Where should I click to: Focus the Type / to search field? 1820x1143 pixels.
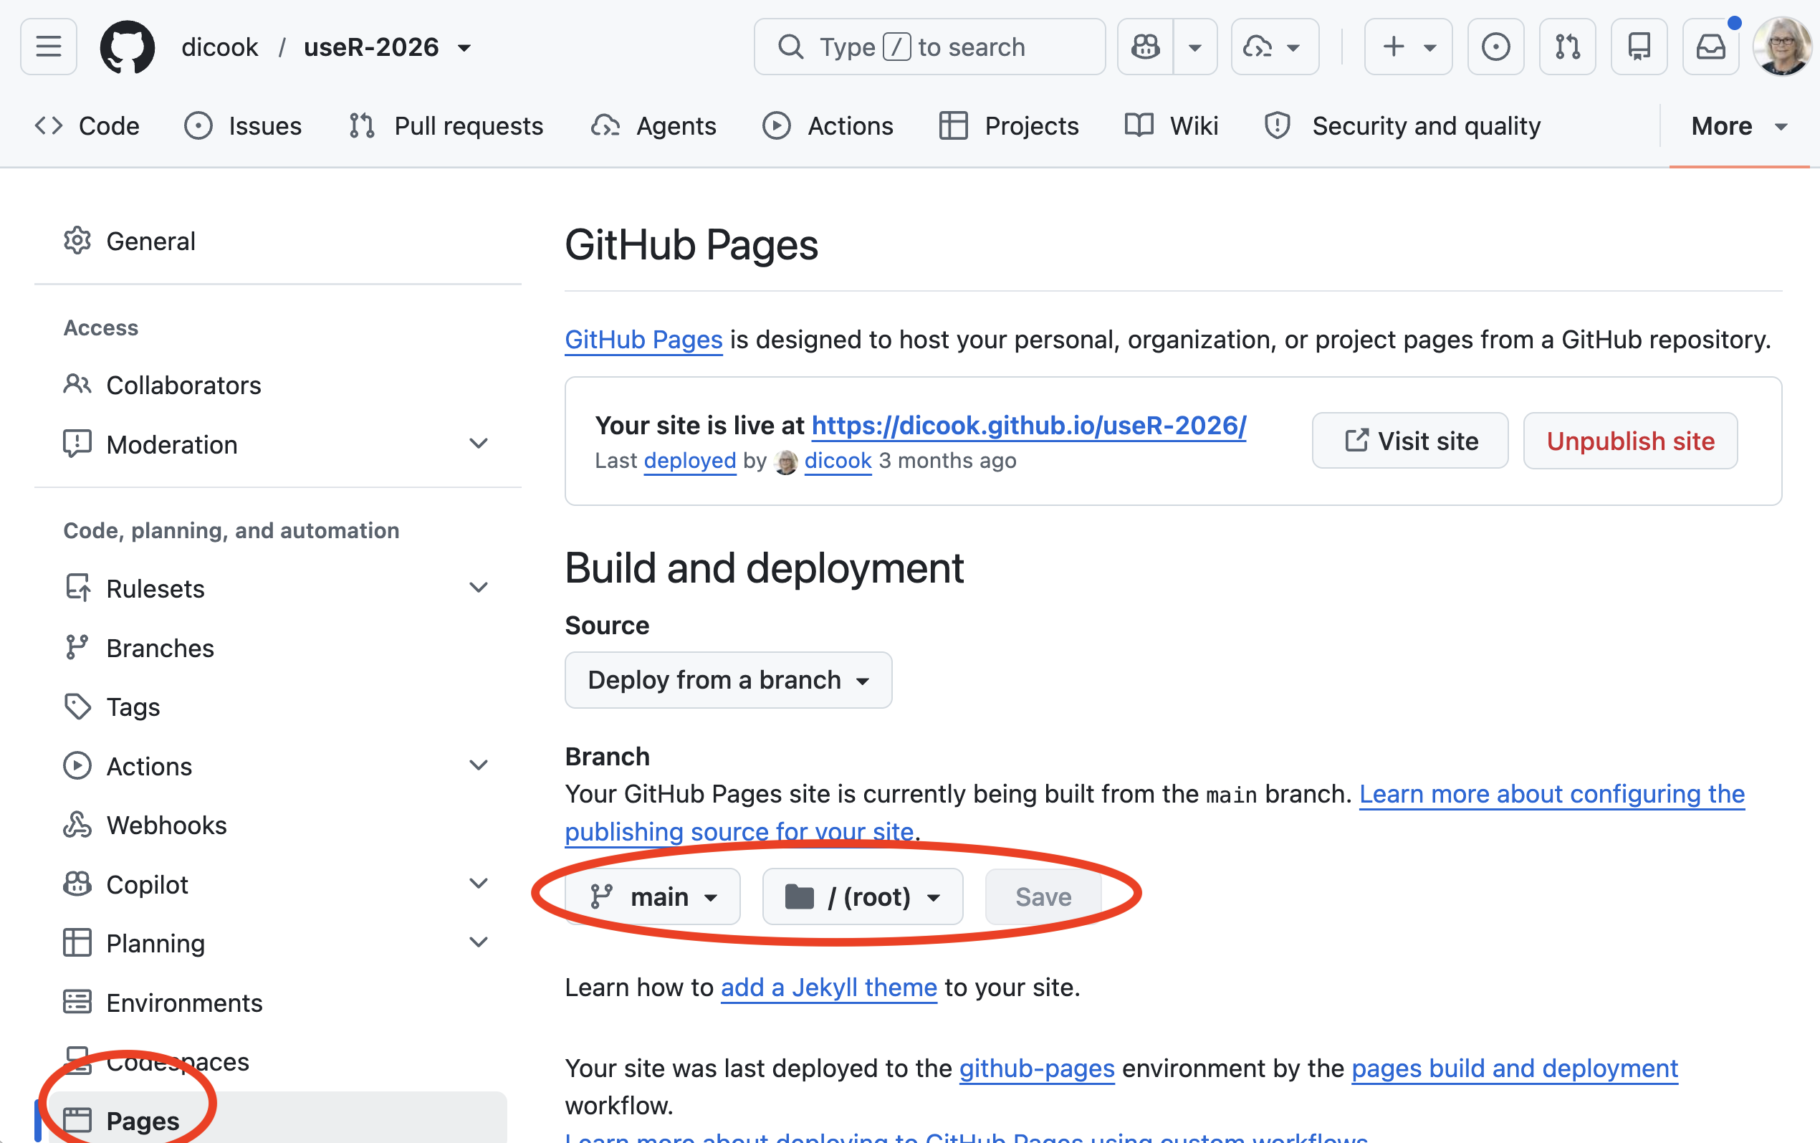pyautogui.click(x=929, y=47)
